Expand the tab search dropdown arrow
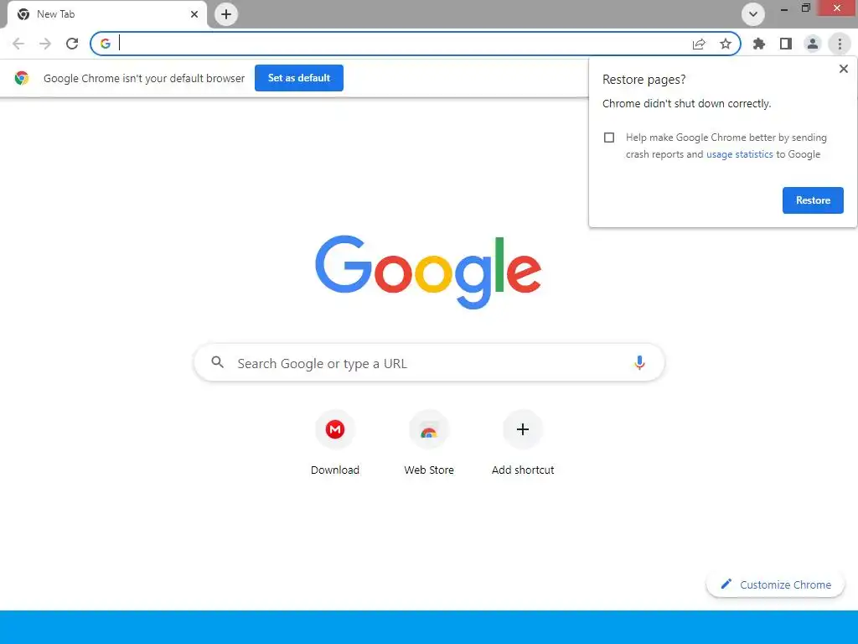Viewport: 858px width, 644px height. click(x=753, y=14)
